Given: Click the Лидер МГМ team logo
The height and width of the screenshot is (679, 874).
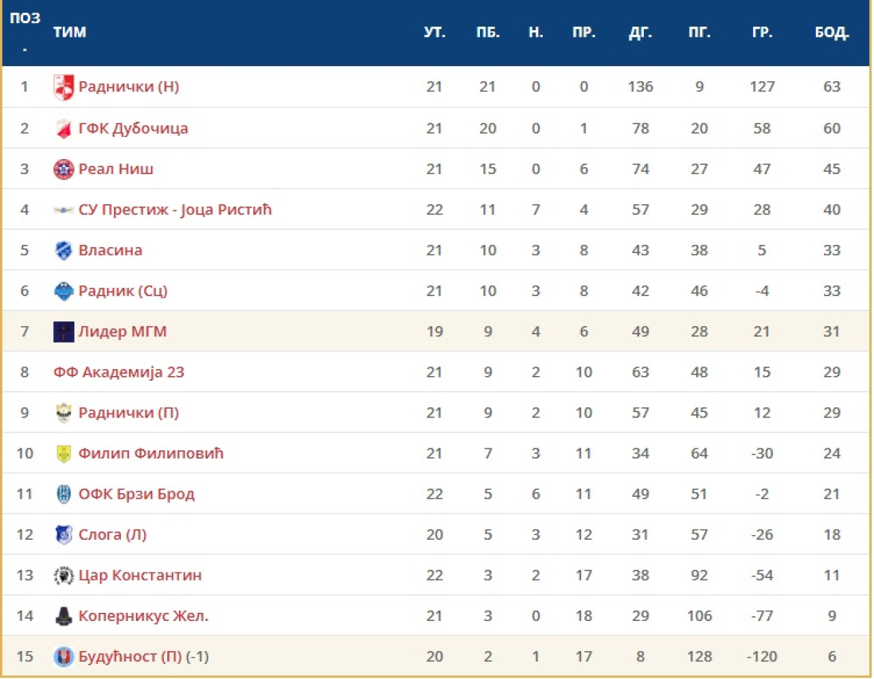Looking at the screenshot, I should (64, 332).
